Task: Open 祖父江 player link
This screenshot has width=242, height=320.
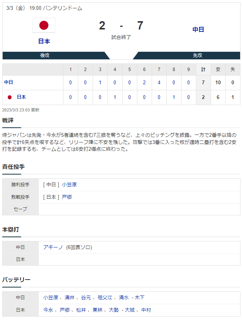Action: coord(105,298)
